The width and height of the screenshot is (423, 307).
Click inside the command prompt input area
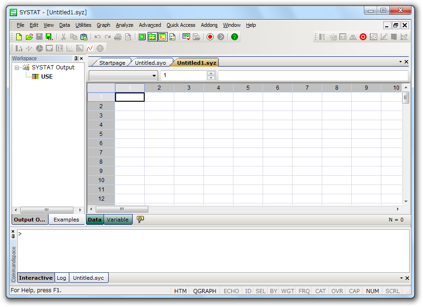[x=213, y=251]
